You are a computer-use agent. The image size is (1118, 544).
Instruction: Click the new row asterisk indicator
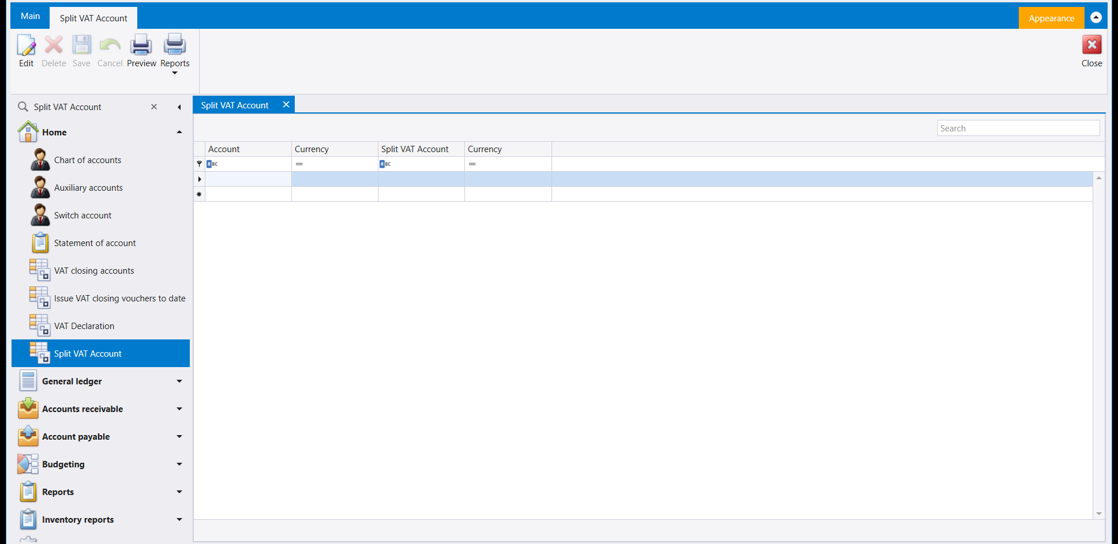[200, 194]
